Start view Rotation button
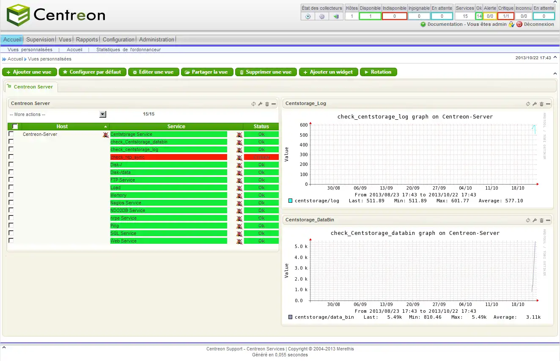 (x=379, y=72)
